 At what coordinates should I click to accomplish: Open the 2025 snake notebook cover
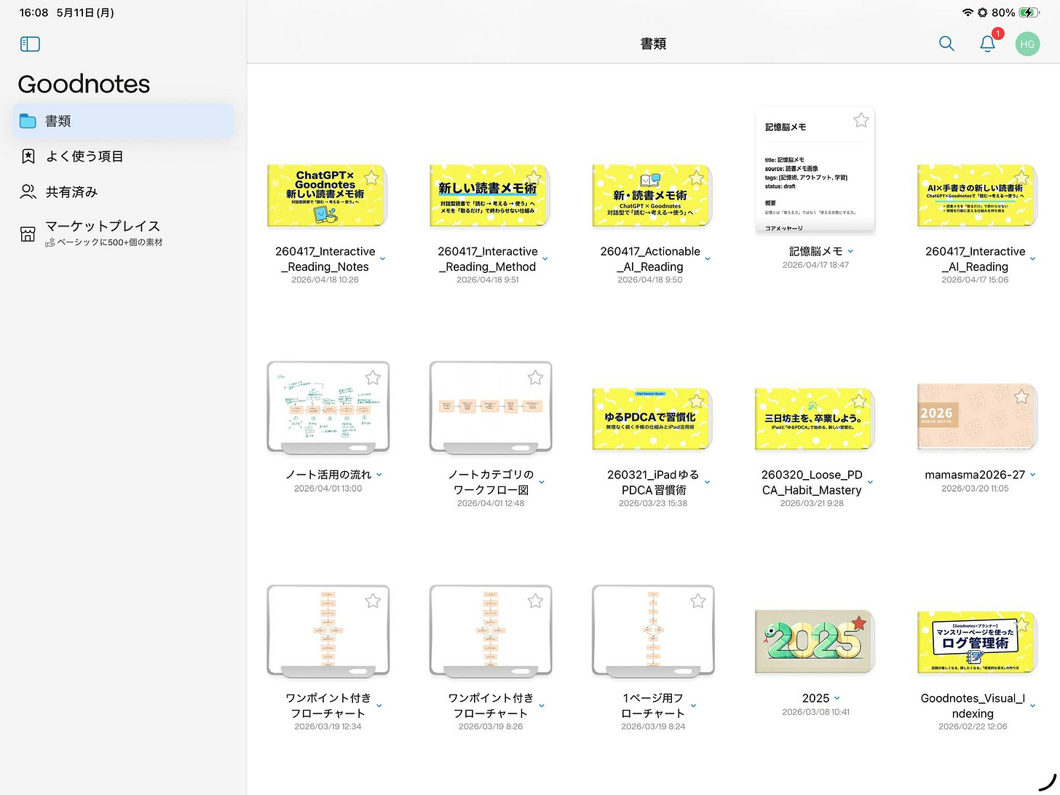(814, 641)
